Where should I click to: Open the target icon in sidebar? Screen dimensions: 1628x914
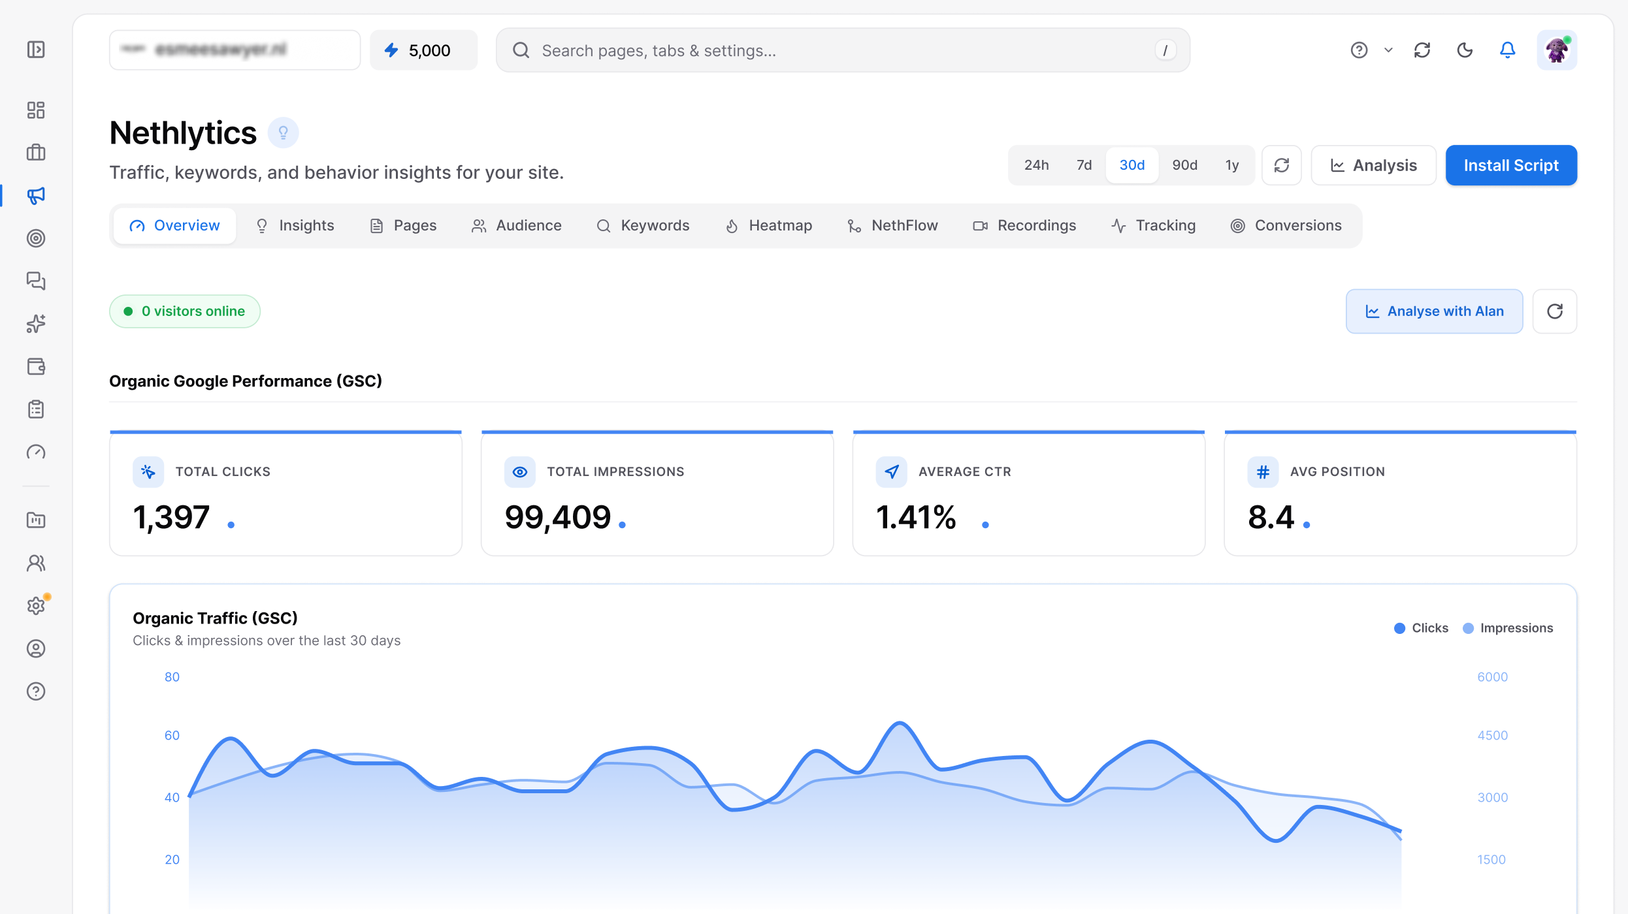click(36, 238)
